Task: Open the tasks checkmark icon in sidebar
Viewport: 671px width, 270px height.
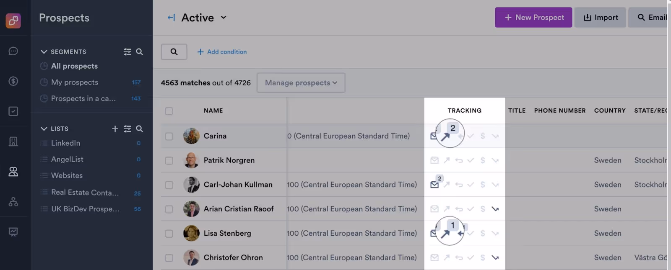Action: click(x=13, y=111)
